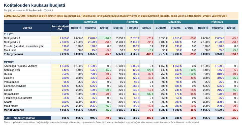Click the TULOT section heading

point(27,34)
